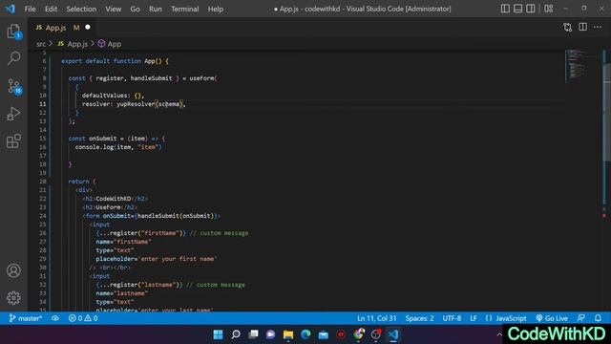This screenshot has height=344, width=611.
Task: Open notifications bell icon
Action: pos(598,318)
